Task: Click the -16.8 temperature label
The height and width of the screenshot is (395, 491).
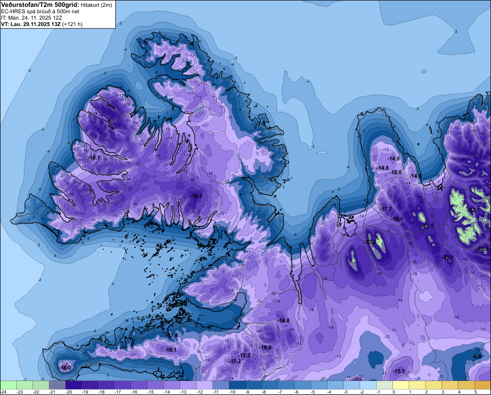Action: [x=284, y=320]
